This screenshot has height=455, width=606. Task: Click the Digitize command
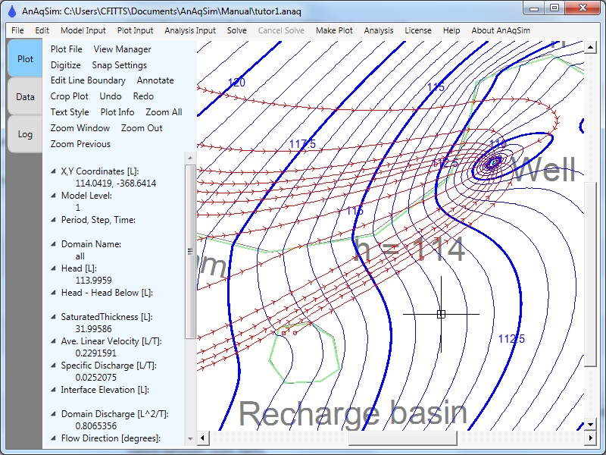click(x=65, y=65)
